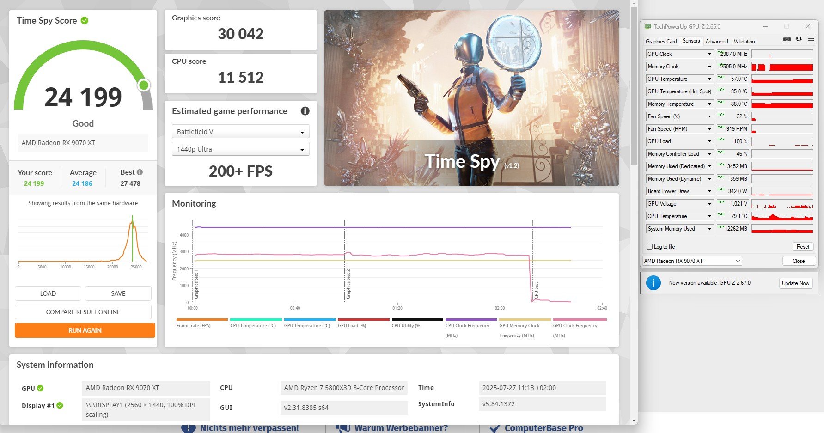Toggle the Frame rate (FPS) legend item
The width and height of the screenshot is (824, 433).
click(202, 323)
